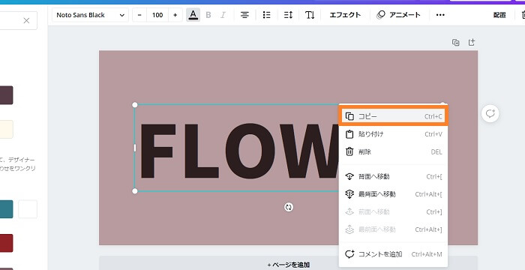This screenshot has width=525, height=270.
Task: Open the Noto Sans Black font dropdown
Action: point(90,15)
